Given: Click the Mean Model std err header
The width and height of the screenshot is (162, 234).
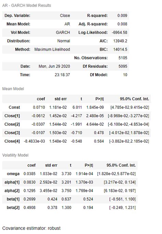Looking at the screenshot, I should click(60, 99).
